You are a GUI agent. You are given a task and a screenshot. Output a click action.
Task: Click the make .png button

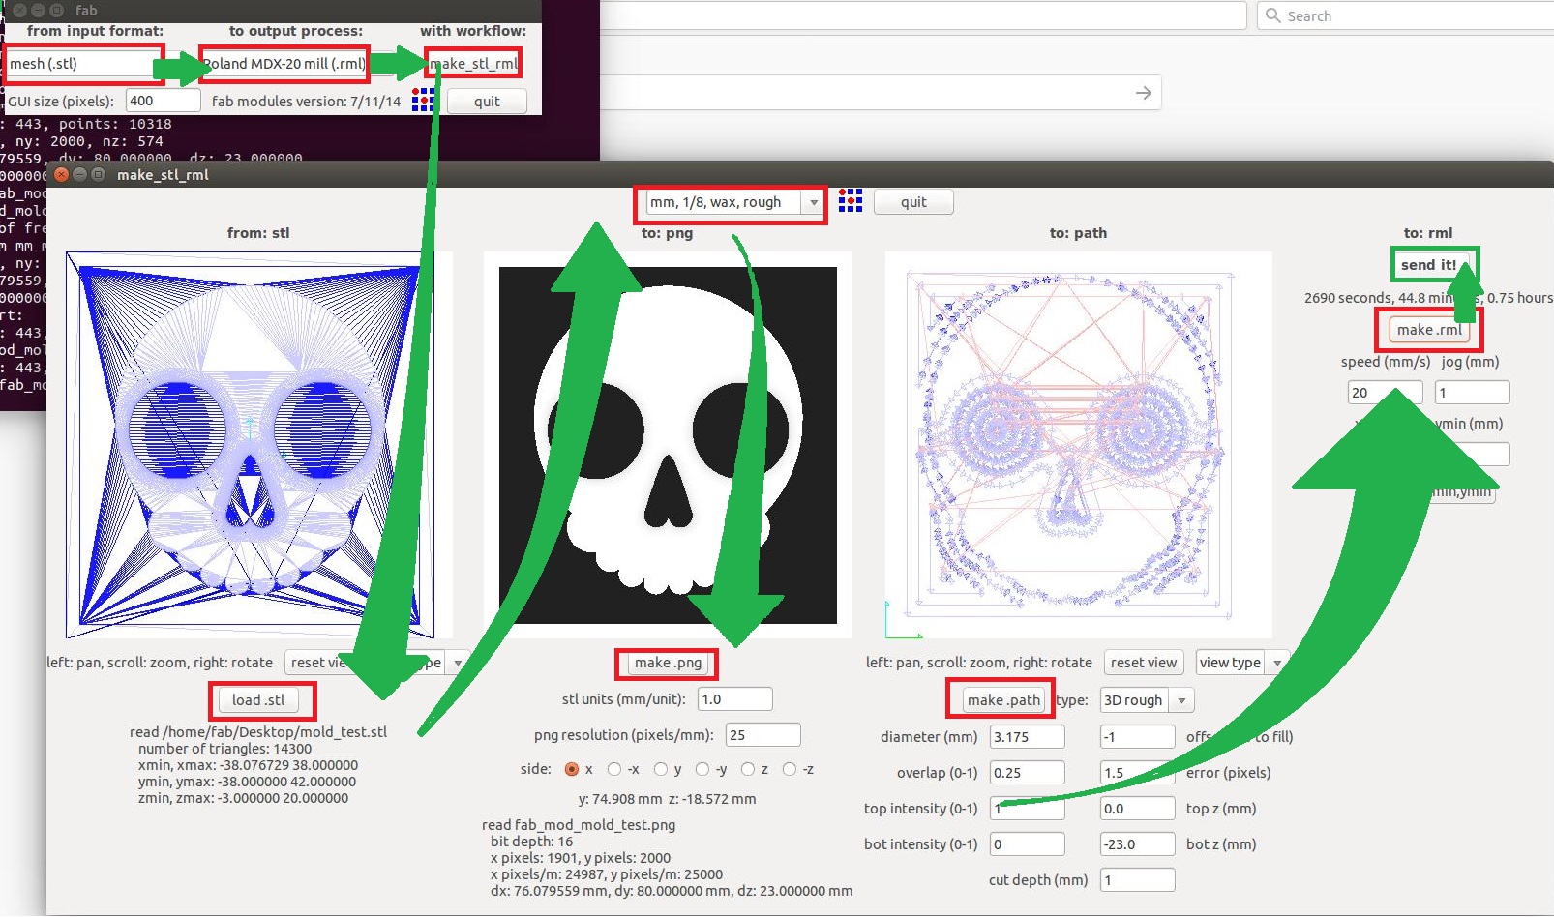[x=668, y=663]
